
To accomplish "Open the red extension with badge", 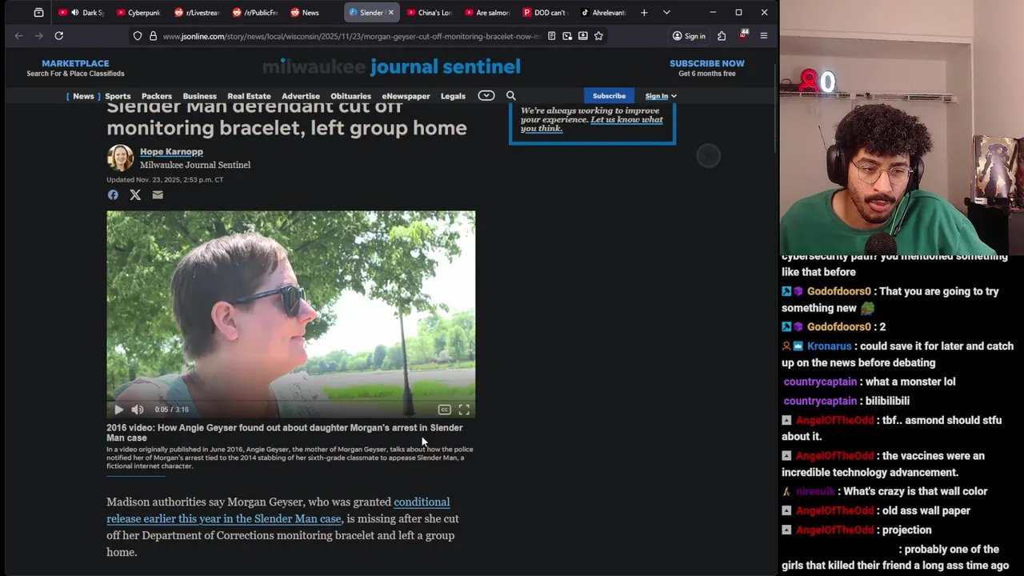I will point(743,35).
